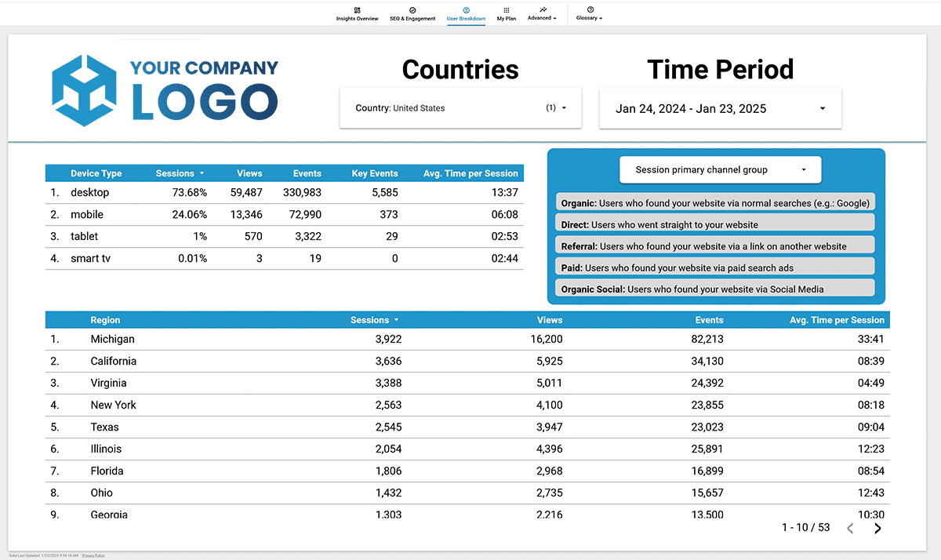941x560 pixels.
Task: Click the SEO & Engagement checkmark icon
Action: 412,10
